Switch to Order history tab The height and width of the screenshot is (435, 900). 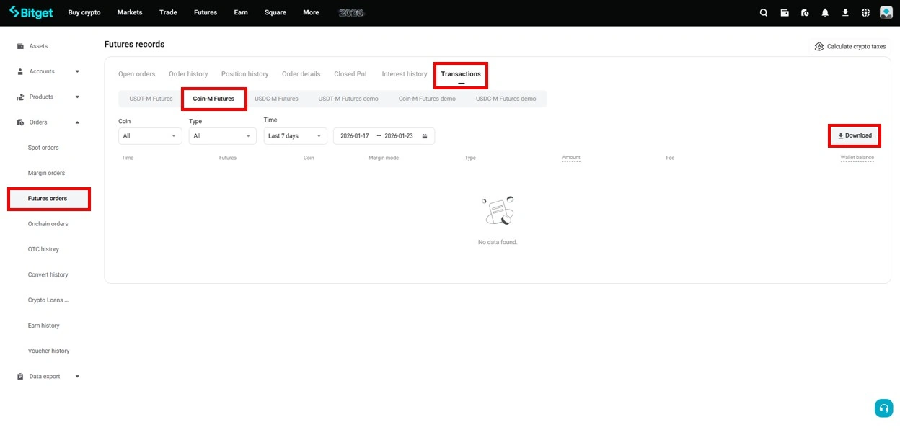(188, 74)
